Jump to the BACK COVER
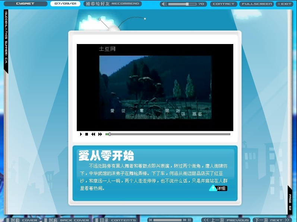Viewport: 297px width, 222px height. tap(66, 220)
